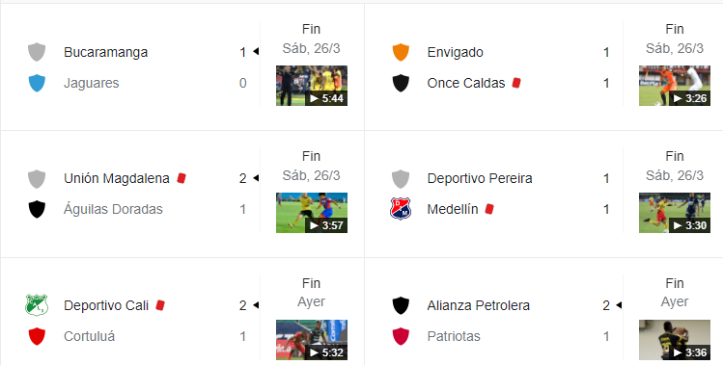
Task: Open the Deportivo Pereira highlights thumbnail
Action: (x=675, y=213)
